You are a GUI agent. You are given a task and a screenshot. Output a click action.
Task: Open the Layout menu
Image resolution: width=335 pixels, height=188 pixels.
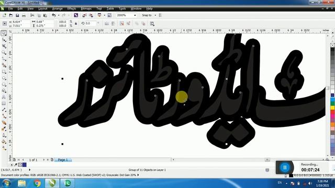point(43,8)
